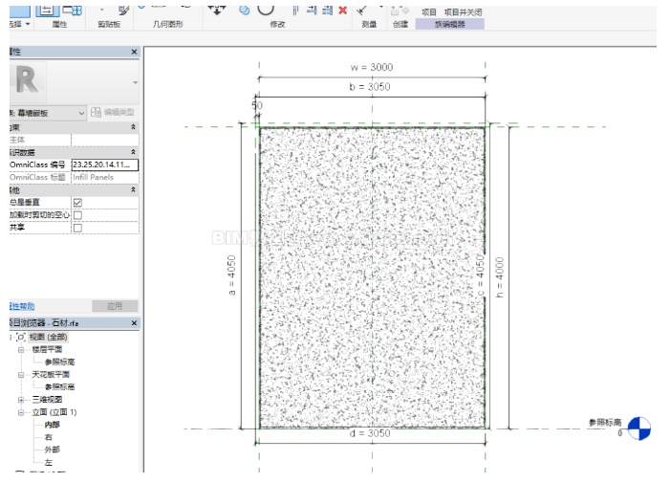This screenshot has height=483, width=671.
Task: Click the 几何图形 ribbon panel label
Action: pyautogui.click(x=168, y=25)
